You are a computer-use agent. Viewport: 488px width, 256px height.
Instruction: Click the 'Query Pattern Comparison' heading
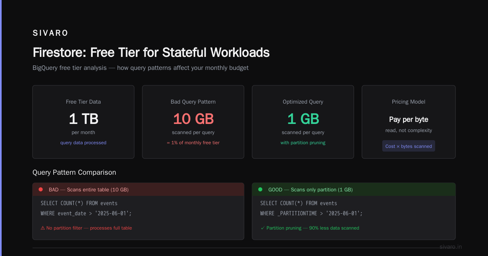[x=74, y=172]
